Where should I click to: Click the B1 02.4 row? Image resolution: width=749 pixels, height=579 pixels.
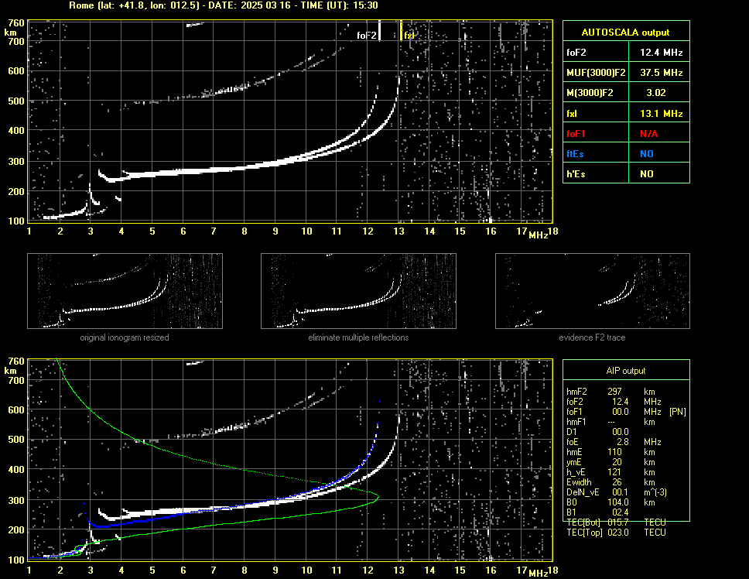tap(597, 512)
